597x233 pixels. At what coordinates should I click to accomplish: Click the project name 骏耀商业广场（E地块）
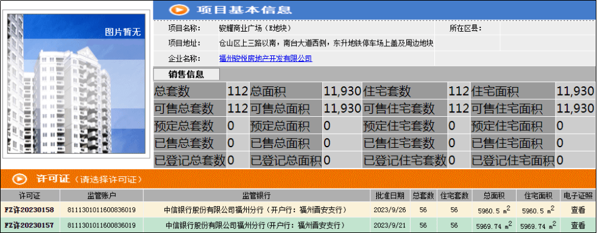(x=255, y=28)
